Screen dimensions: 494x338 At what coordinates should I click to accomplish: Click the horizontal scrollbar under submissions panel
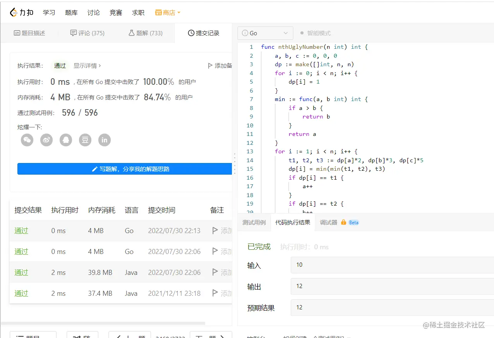pos(103,323)
